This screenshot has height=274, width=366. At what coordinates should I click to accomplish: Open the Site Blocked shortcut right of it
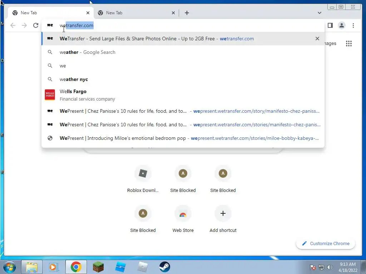(x=223, y=179)
